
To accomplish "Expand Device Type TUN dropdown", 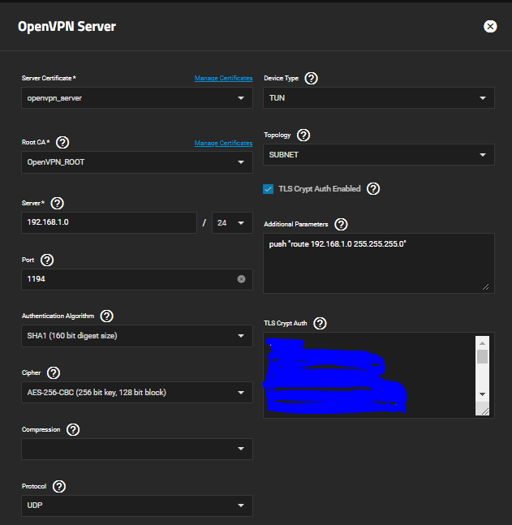I will tap(379, 98).
